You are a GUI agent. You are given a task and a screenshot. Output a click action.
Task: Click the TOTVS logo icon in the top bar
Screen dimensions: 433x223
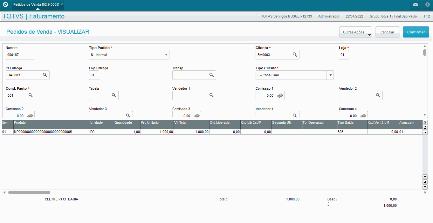click(x=5, y=4)
